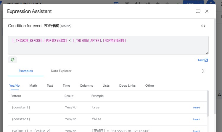The width and height of the screenshot is (222, 132).
Task: Click the expand editor width icon
Action: (203, 26)
